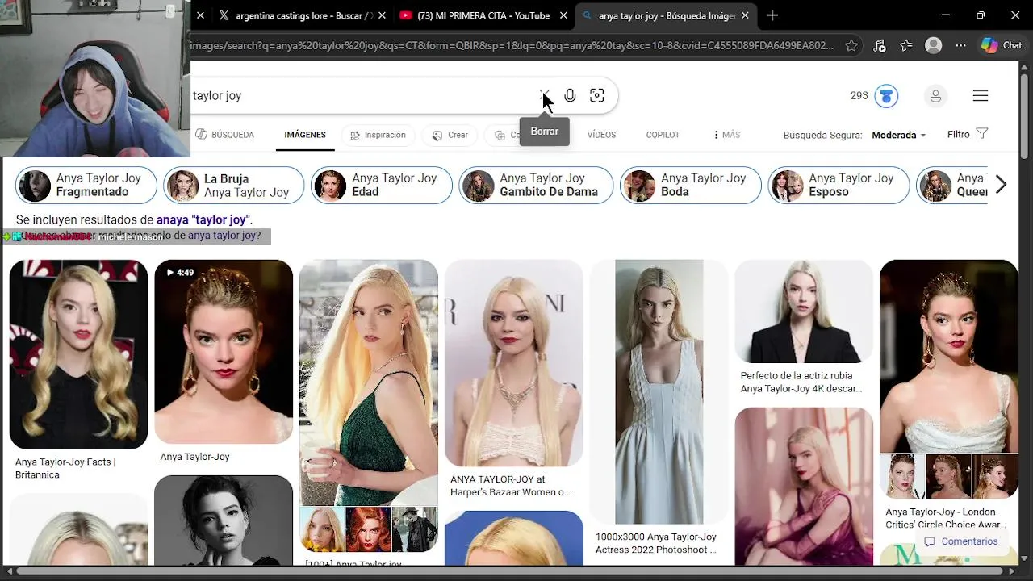Click the anaya "taylor joy" link
Screen dimensions: 1033x581
[x=203, y=219]
